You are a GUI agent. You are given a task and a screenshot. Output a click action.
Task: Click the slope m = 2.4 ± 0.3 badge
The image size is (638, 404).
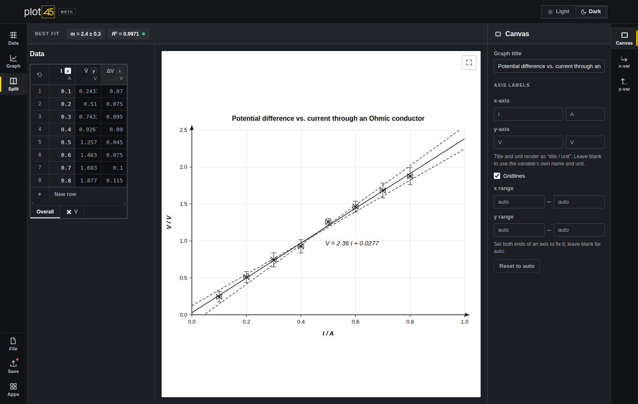85,34
